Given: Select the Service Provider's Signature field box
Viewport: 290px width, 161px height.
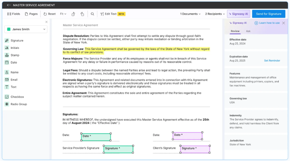Looking at the screenshot, I should point(118,148).
